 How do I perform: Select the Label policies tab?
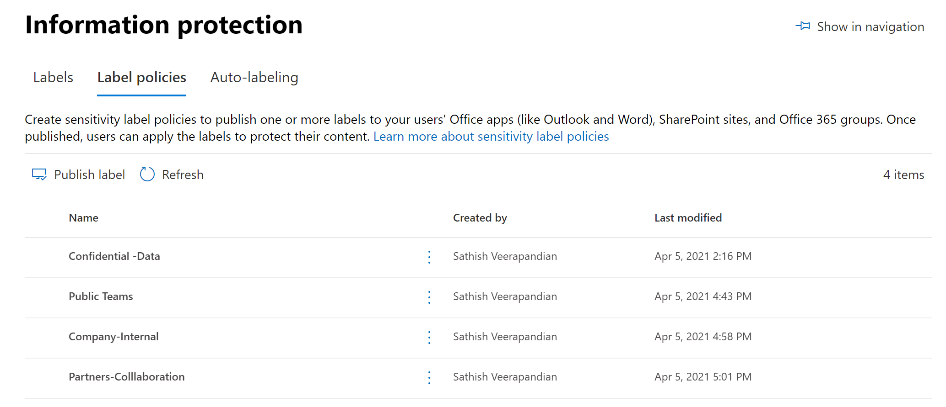(x=141, y=77)
